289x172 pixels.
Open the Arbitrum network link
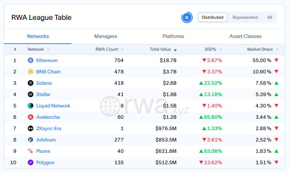click(46, 140)
